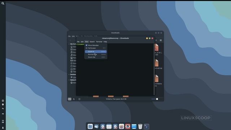The width and height of the screenshot is (231, 130).
Task: Click the shield icon in the left panel
Action: coord(3,104)
